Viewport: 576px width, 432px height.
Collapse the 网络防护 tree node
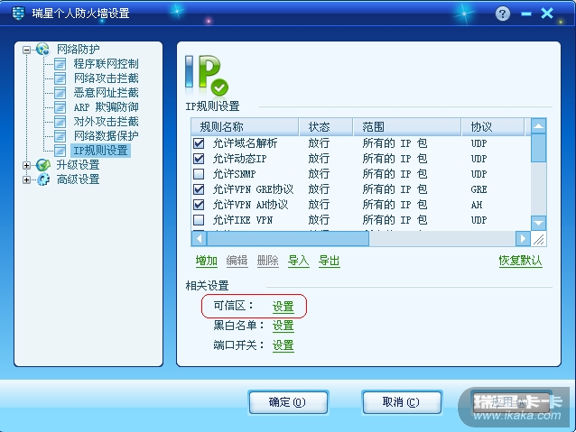26,50
